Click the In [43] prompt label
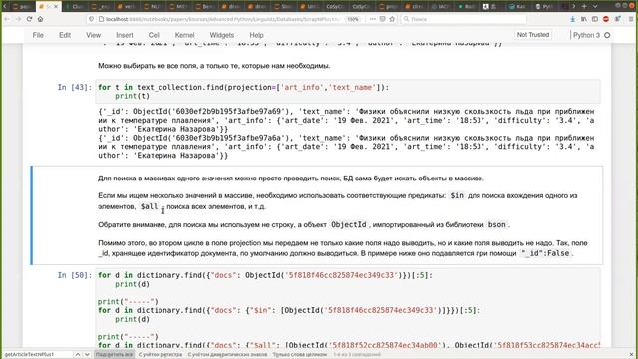This screenshot has height=359, width=638. click(x=75, y=87)
